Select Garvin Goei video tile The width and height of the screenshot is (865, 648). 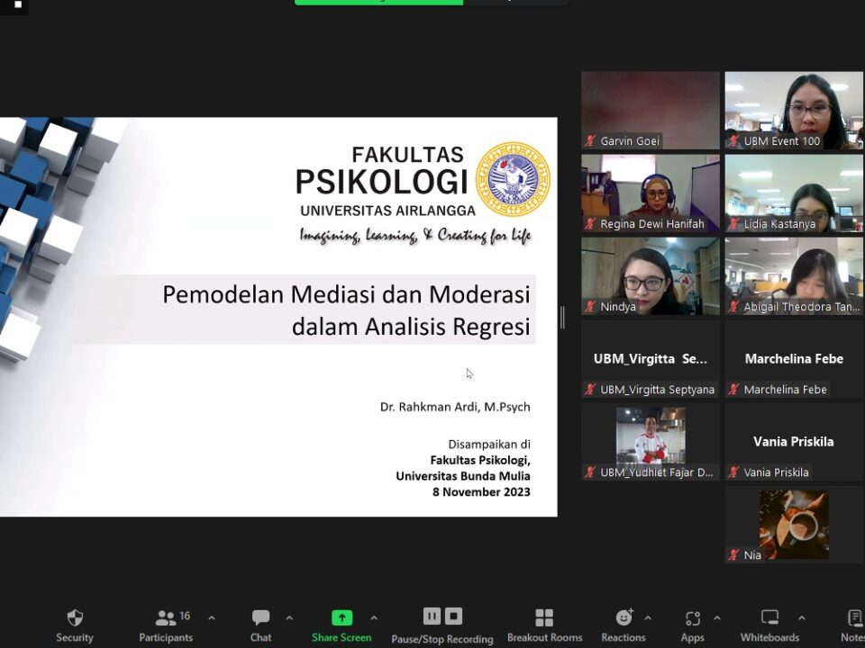(x=651, y=110)
